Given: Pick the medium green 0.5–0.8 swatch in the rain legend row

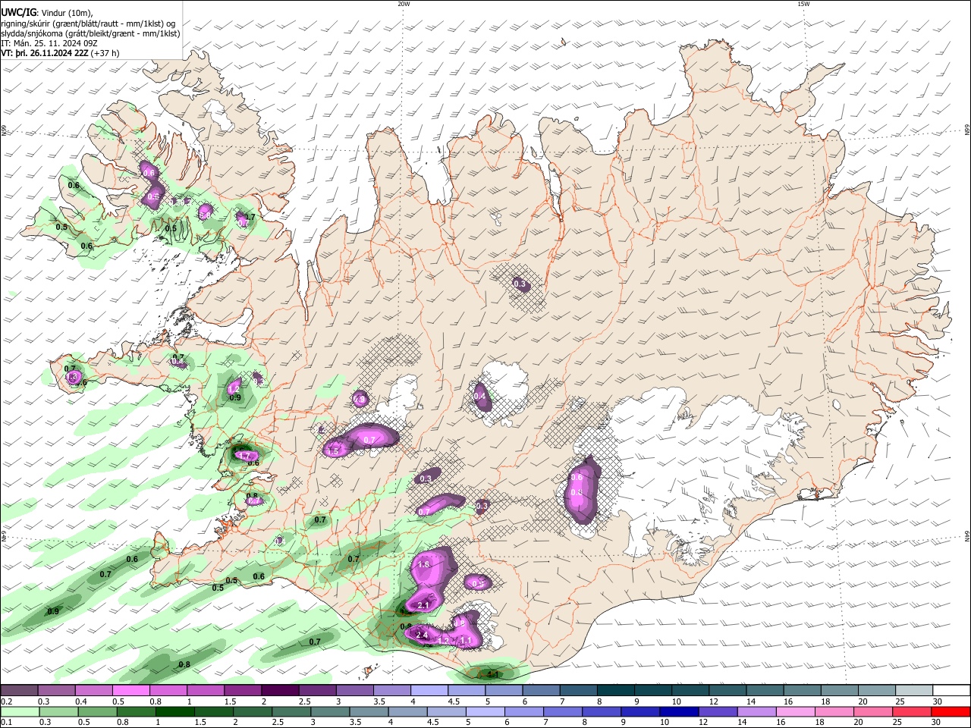Looking at the screenshot, I should [97, 711].
